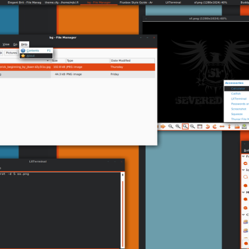Show image at original size in viewer
The height and width of the screenshot is (249, 249).
192,126
